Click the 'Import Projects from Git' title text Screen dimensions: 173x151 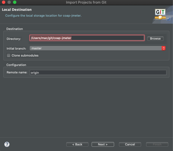click(86, 2)
